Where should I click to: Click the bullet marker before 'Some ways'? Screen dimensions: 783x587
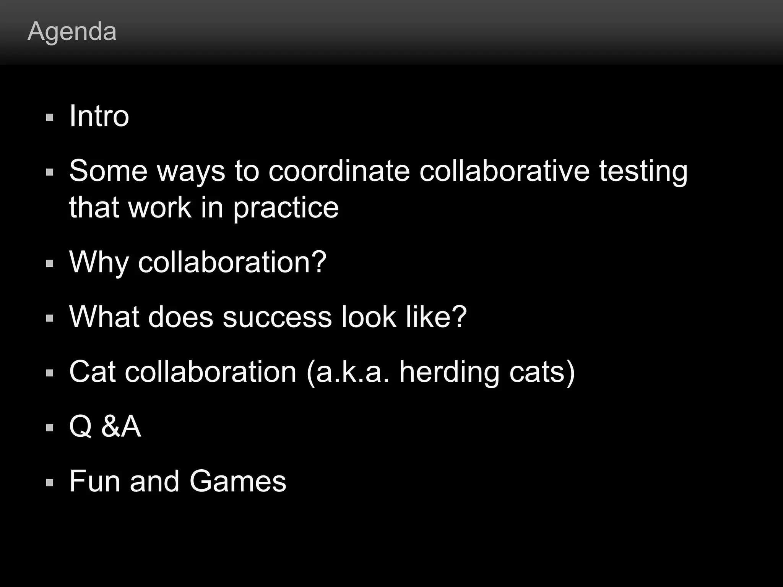pyautogui.click(x=49, y=172)
